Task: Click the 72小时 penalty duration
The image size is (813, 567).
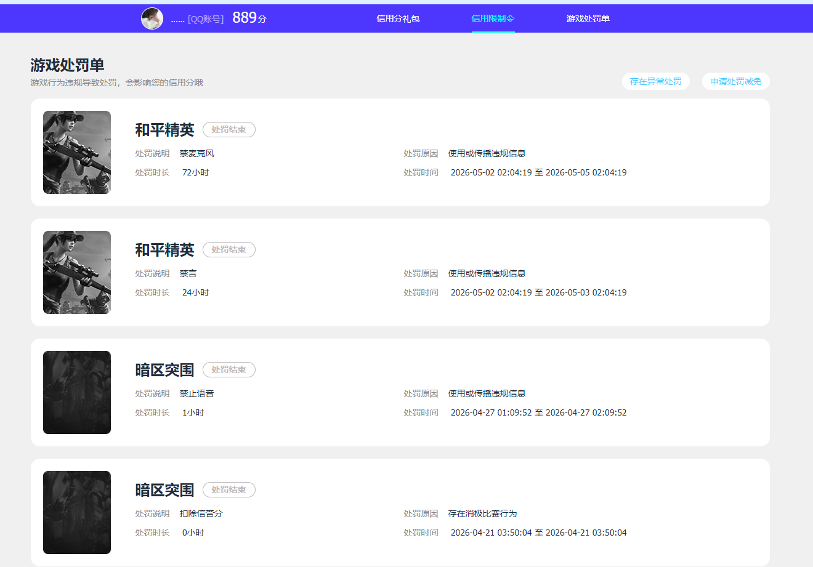Action: pyautogui.click(x=196, y=172)
